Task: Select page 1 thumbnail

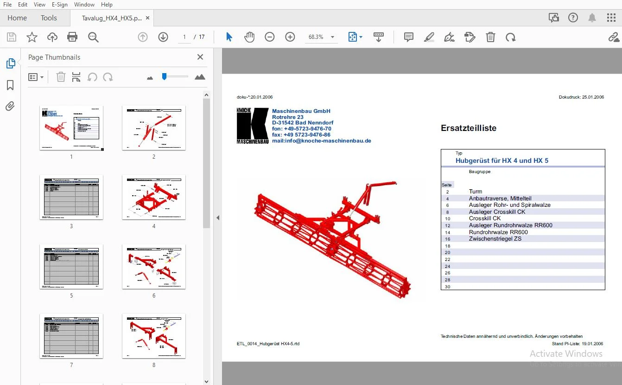Action: pyautogui.click(x=71, y=128)
